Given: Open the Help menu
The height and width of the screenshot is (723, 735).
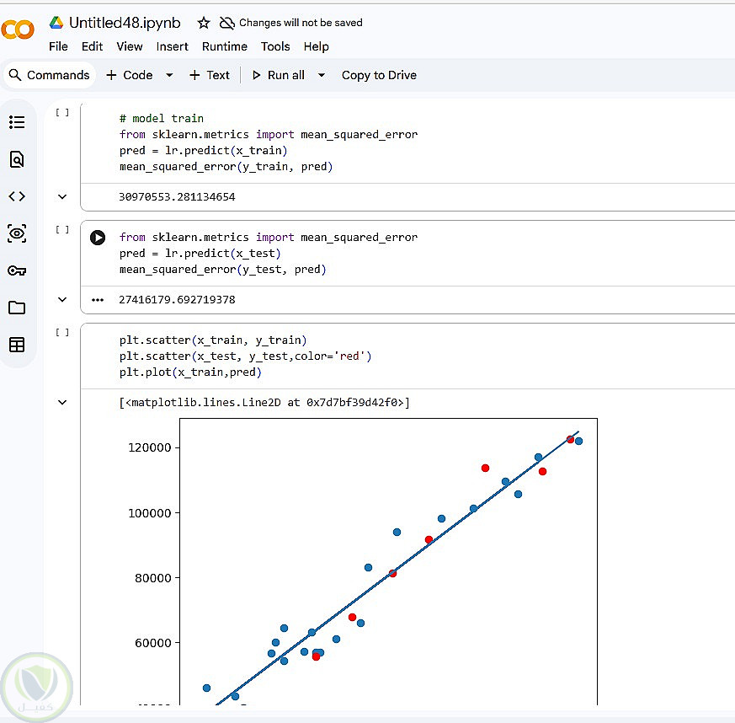Looking at the screenshot, I should (x=316, y=46).
